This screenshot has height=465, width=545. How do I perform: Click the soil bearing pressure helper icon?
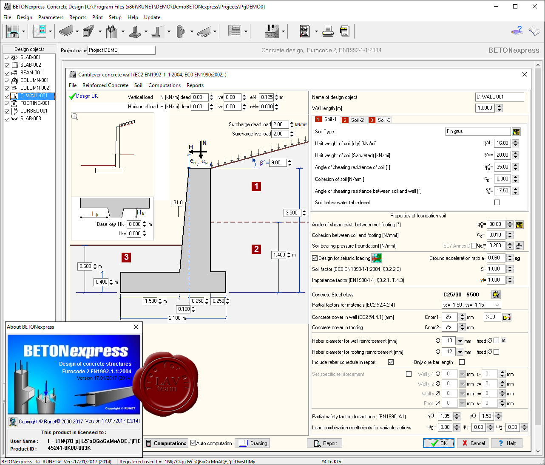[x=519, y=246]
